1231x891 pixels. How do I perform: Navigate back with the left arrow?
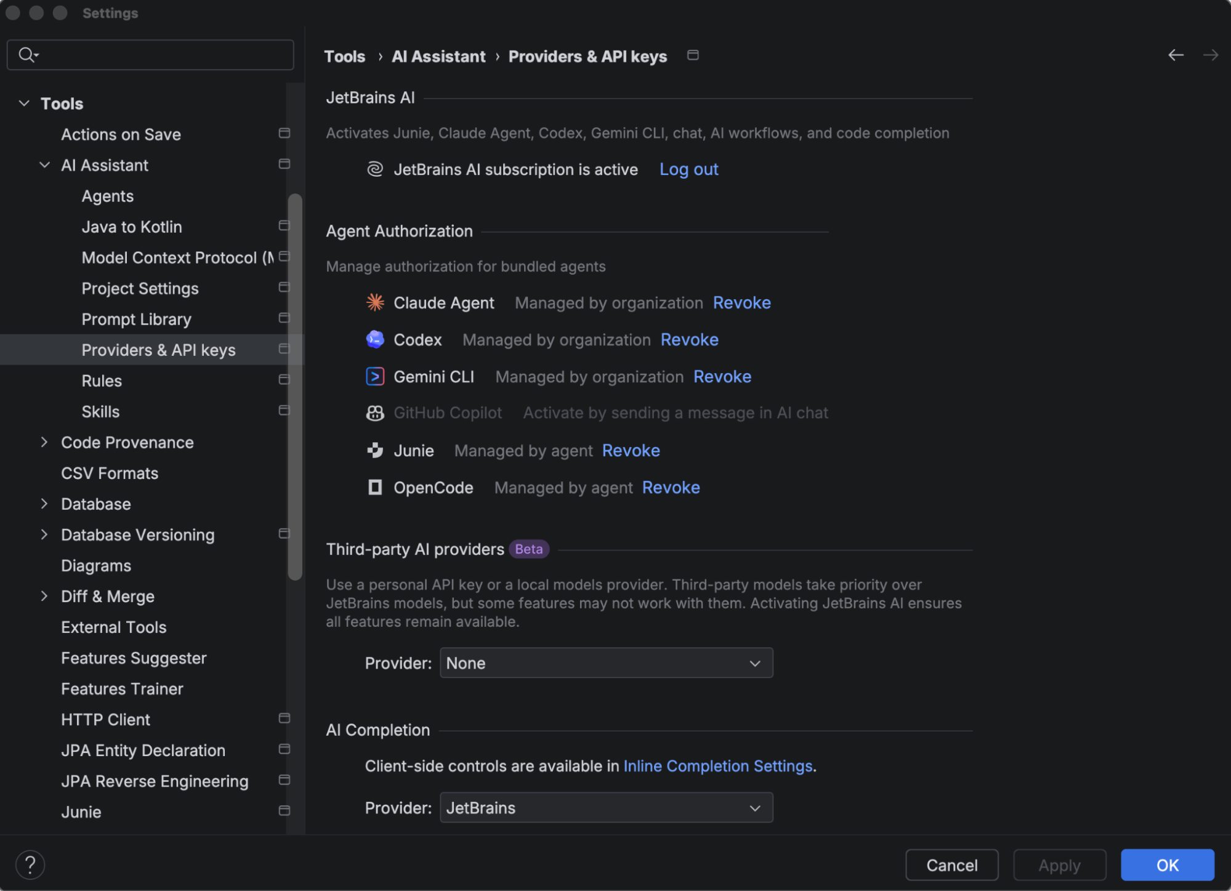click(1176, 55)
